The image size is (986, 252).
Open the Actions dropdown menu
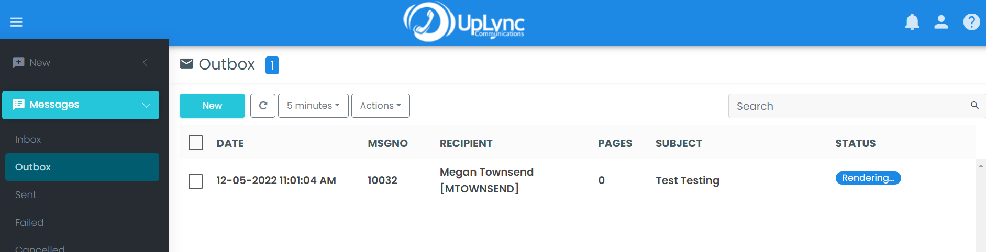[381, 106]
